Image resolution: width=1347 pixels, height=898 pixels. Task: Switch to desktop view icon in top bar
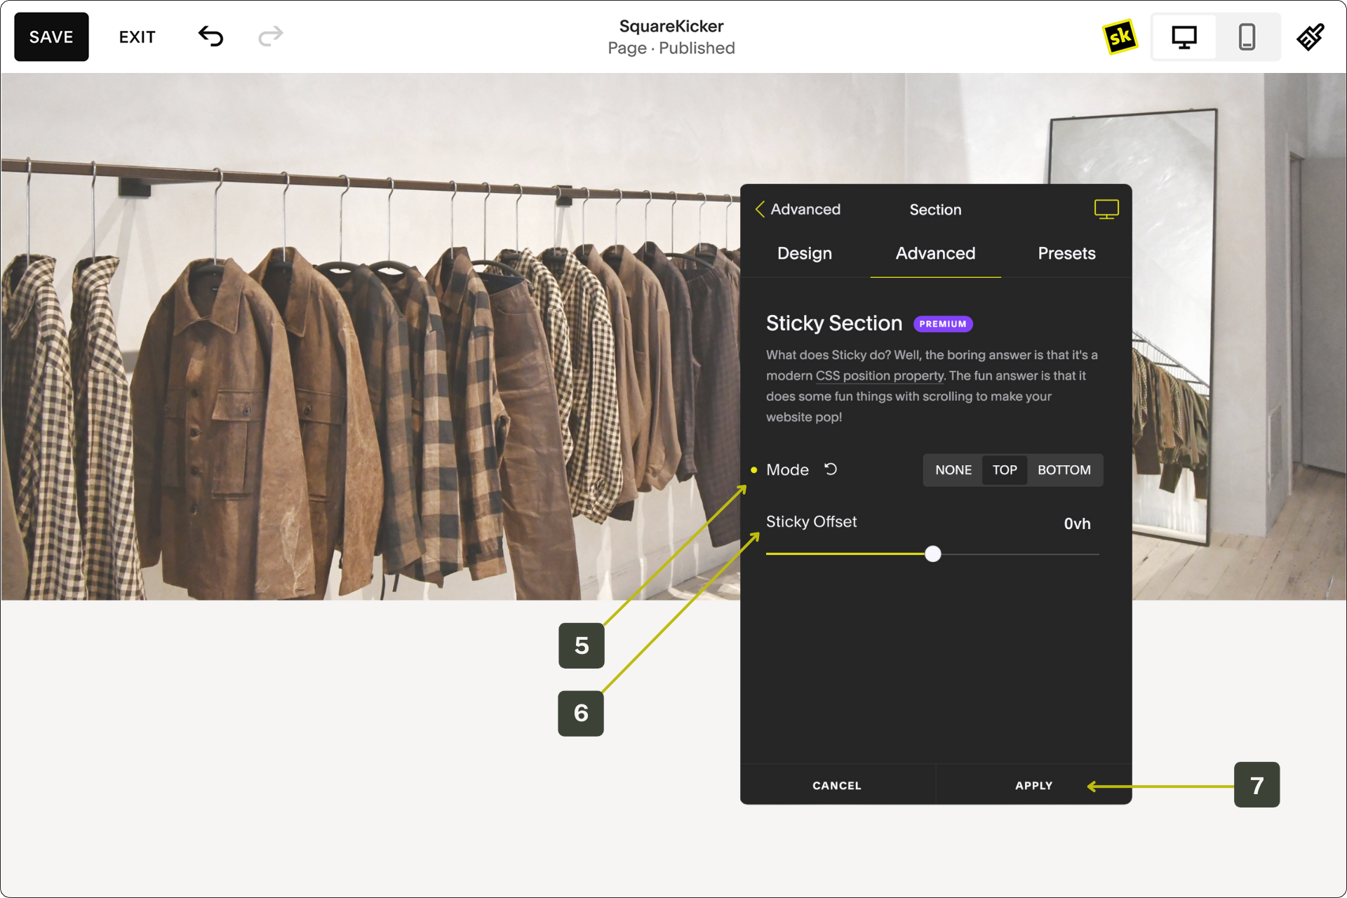[1184, 37]
